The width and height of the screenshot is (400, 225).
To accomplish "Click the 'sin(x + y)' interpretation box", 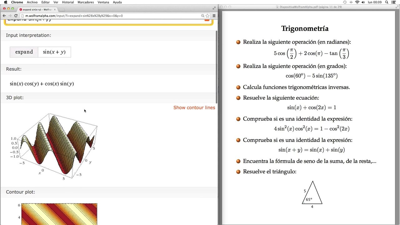I will (54, 52).
